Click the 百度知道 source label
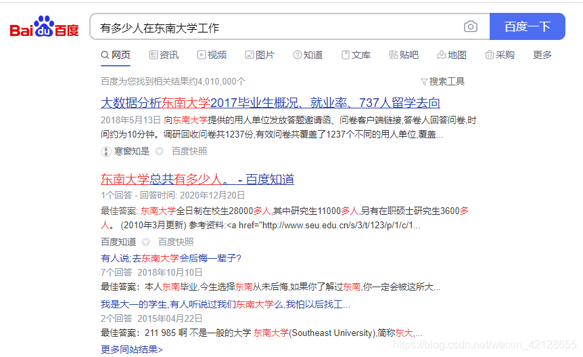This screenshot has width=583, height=357. pos(118,242)
